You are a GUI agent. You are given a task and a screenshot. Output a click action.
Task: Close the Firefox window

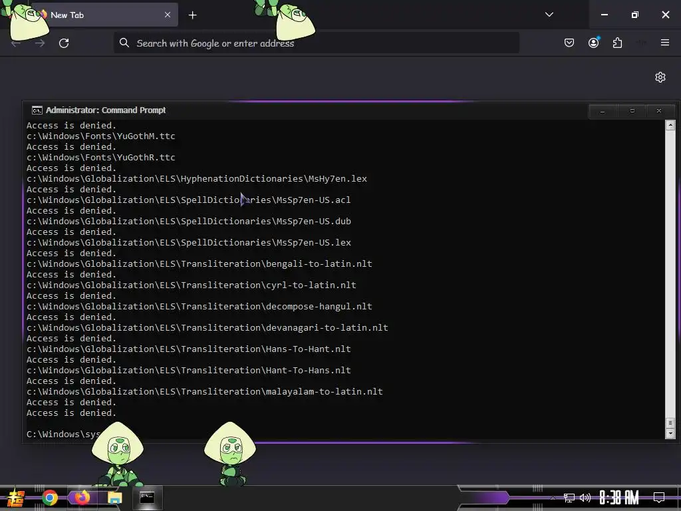[x=665, y=15]
